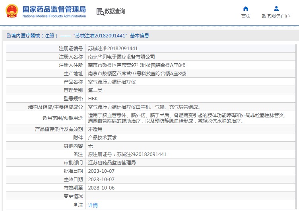Screen dimensions: 299x211
Task: Click the 无 value in 其他内容 row
Action: point(90,146)
